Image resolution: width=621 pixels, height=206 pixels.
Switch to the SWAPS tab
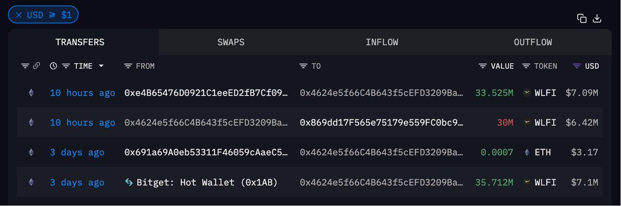(231, 42)
